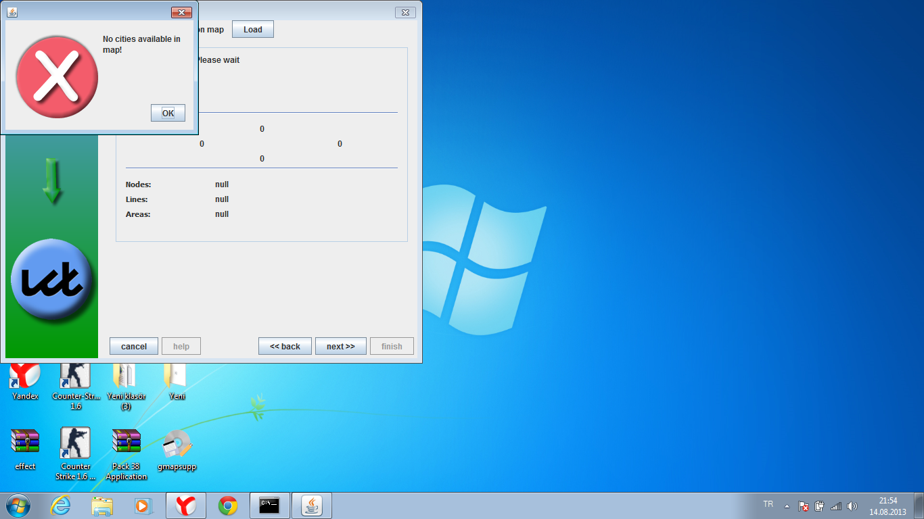
Task: Open Google Chrome from the taskbar
Action: coord(228,505)
